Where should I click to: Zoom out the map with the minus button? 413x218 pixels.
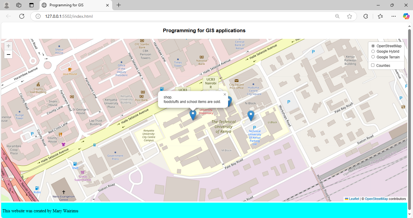[x=8, y=54]
